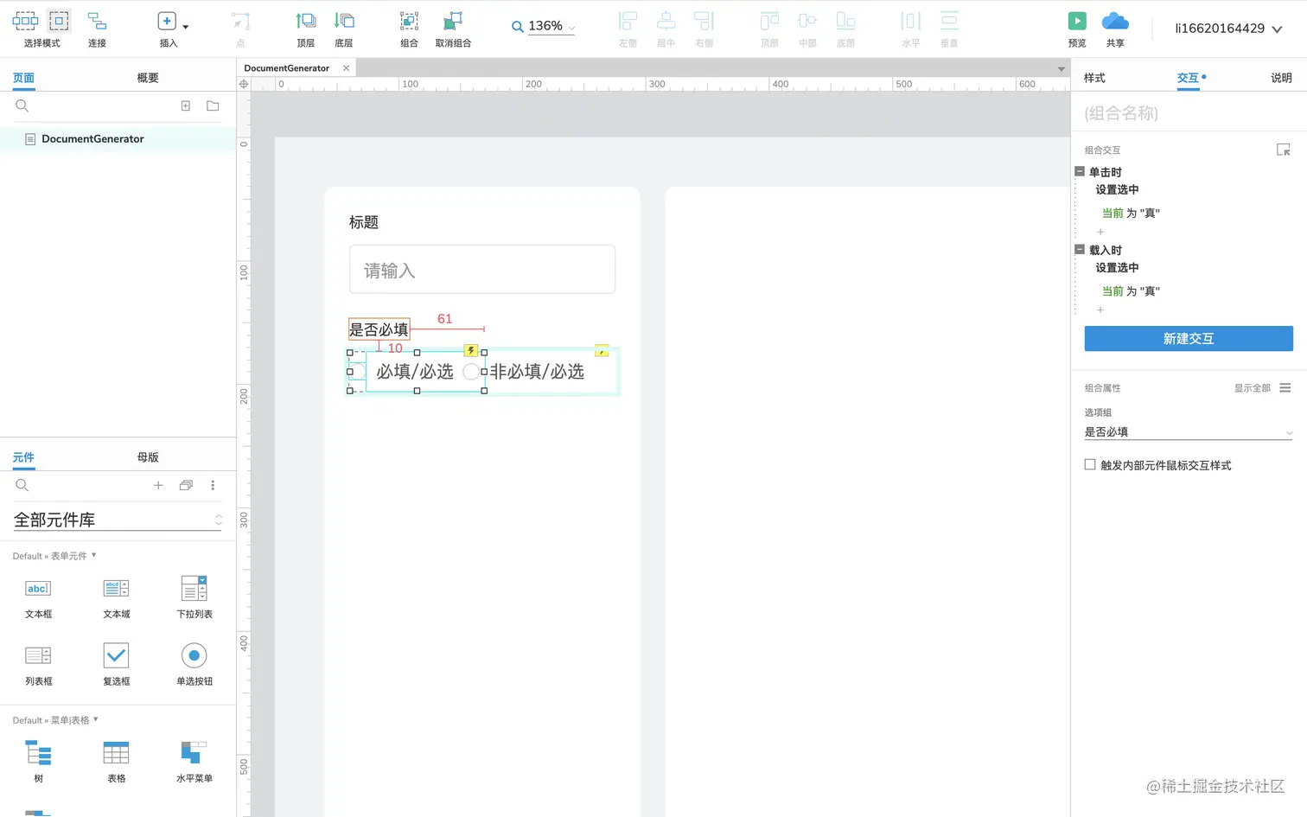Click the library manager icon in 元件 panel
The height and width of the screenshot is (817, 1307).
186,485
